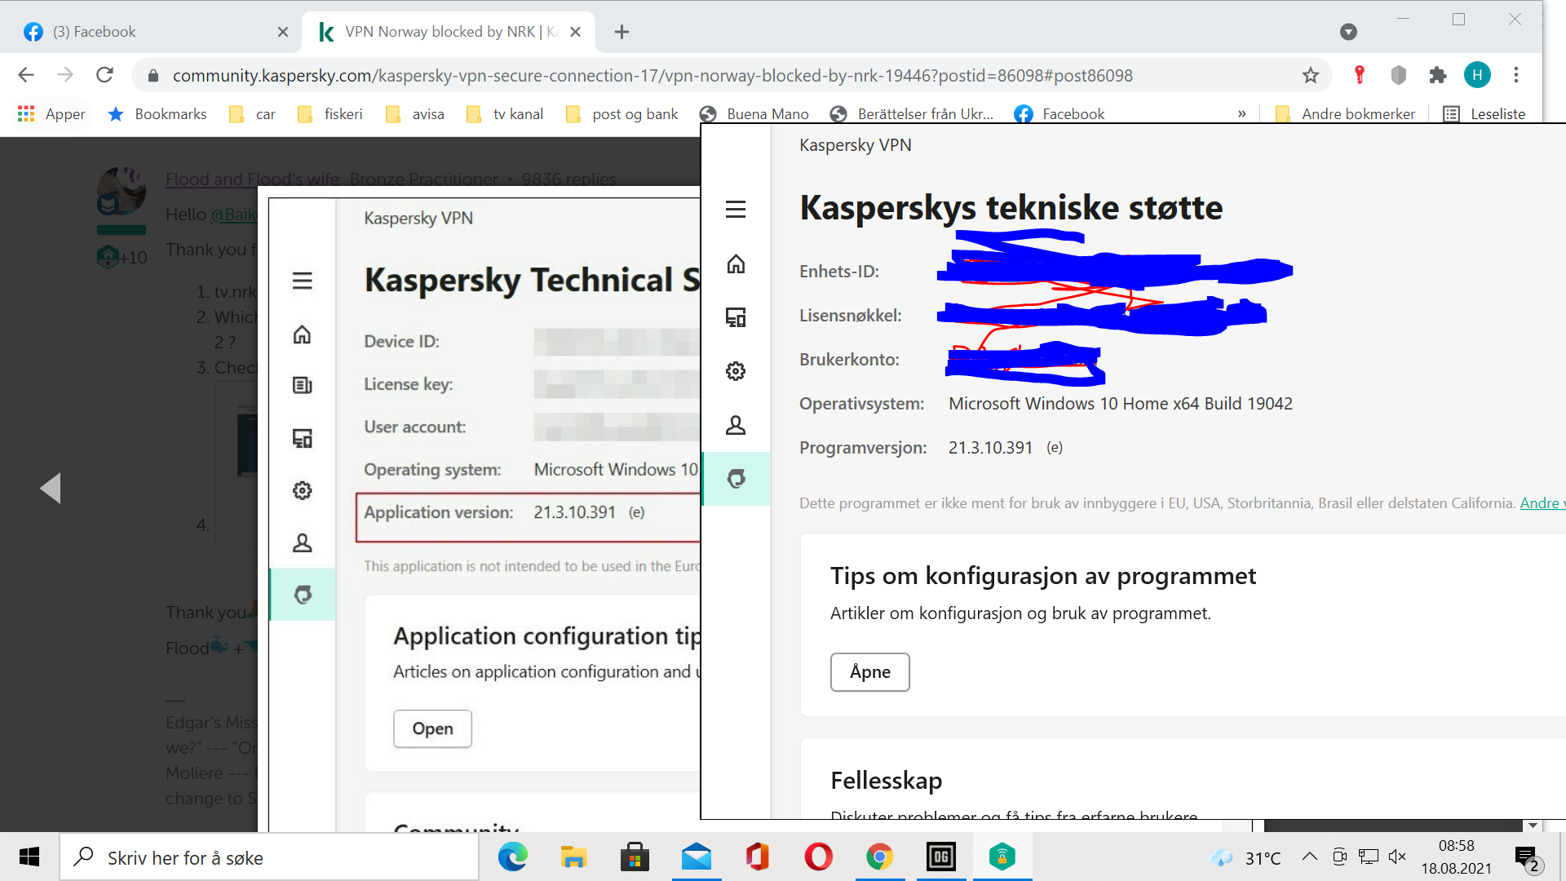Image resolution: width=1566 pixels, height=881 pixels.
Task: Toggle the muted speaker volume icon
Action: point(1397,857)
